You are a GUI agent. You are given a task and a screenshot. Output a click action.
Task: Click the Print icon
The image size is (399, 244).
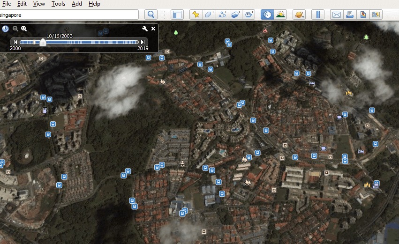350,15
